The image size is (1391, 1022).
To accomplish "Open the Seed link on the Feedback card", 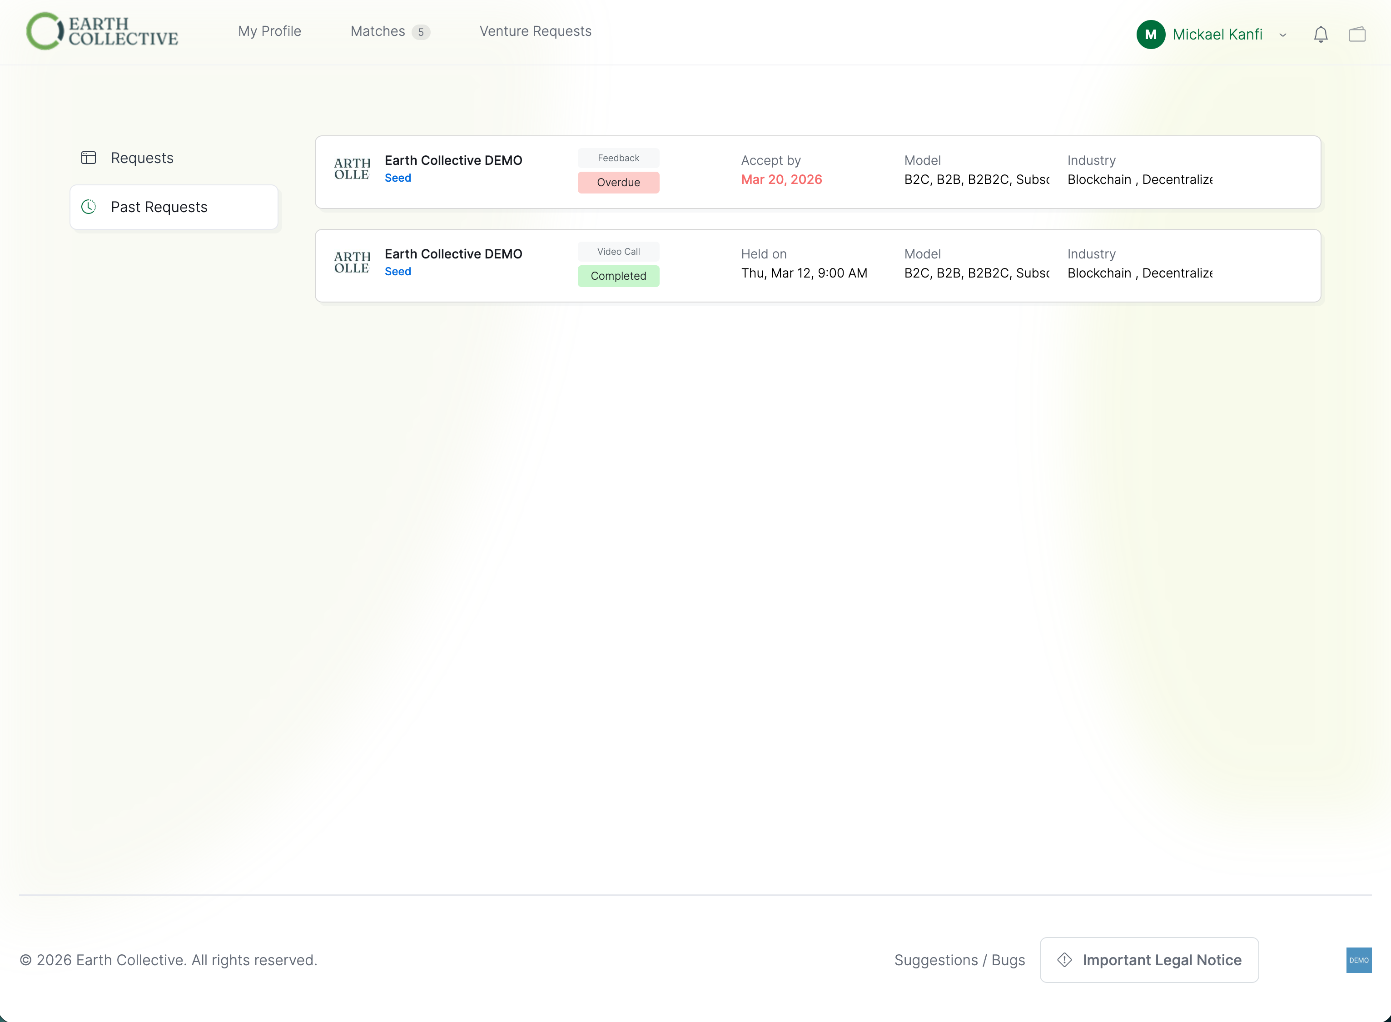I will [x=397, y=178].
